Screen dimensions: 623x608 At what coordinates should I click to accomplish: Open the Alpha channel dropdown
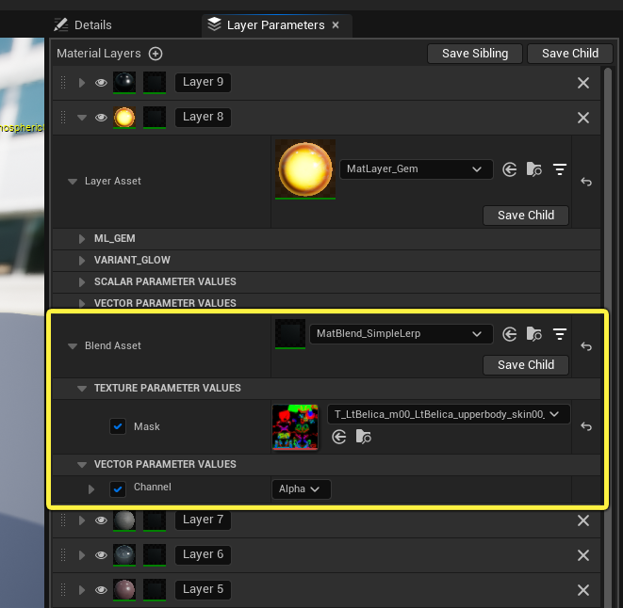click(302, 488)
